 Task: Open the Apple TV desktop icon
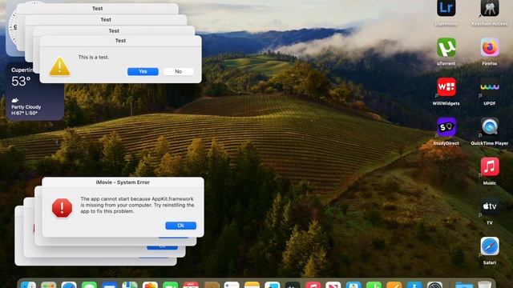(490, 206)
